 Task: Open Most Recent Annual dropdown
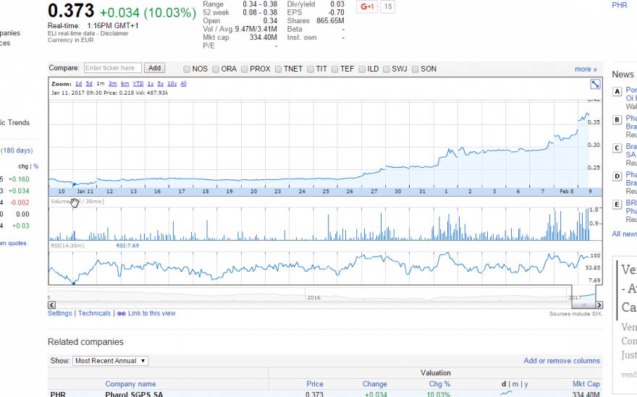tap(111, 361)
